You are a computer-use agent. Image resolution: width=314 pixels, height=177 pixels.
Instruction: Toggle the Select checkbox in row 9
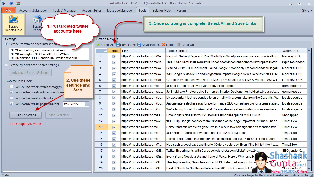(114, 103)
